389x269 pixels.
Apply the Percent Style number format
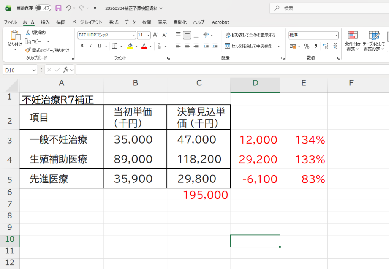[x=307, y=46]
